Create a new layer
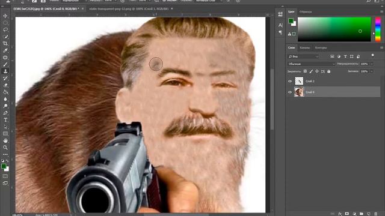Viewport: 385px width, 216px height. pos(369,214)
